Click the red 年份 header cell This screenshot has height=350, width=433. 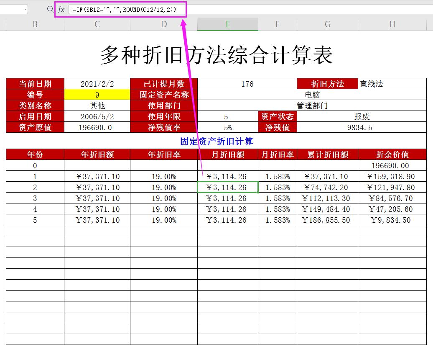35,154
